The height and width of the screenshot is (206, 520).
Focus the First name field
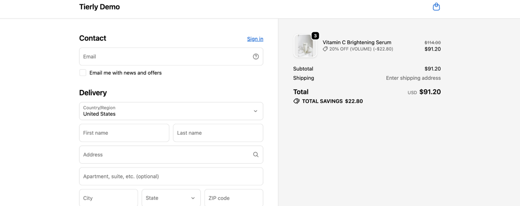[x=124, y=133]
